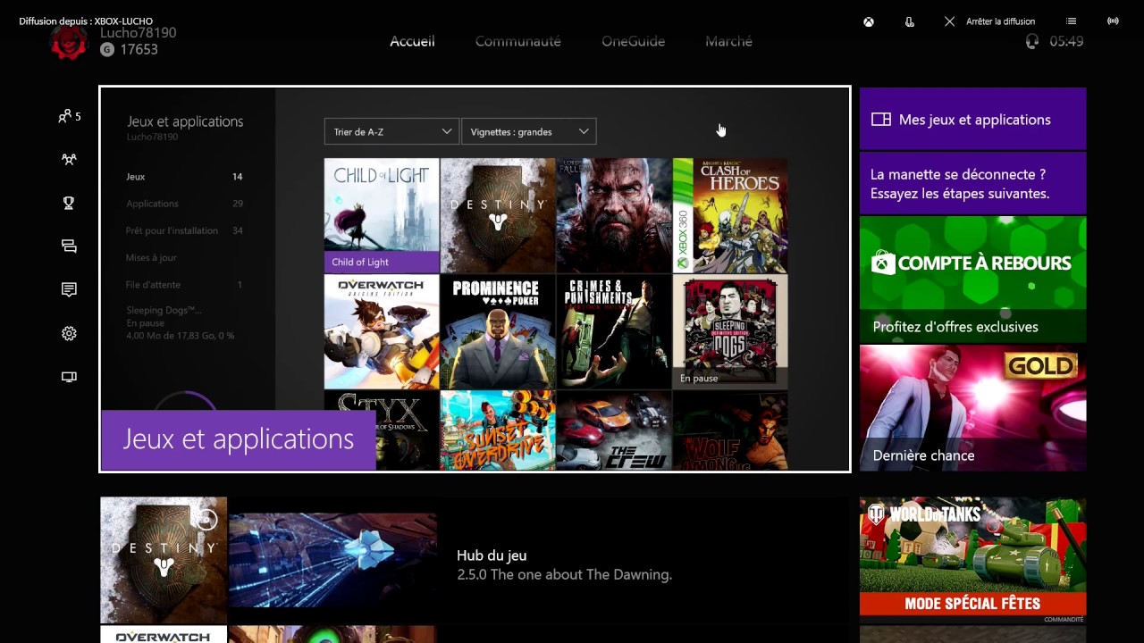Image resolution: width=1144 pixels, height=643 pixels.
Task: Open the list menu icon in streaming bar
Action: pos(1072,21)
